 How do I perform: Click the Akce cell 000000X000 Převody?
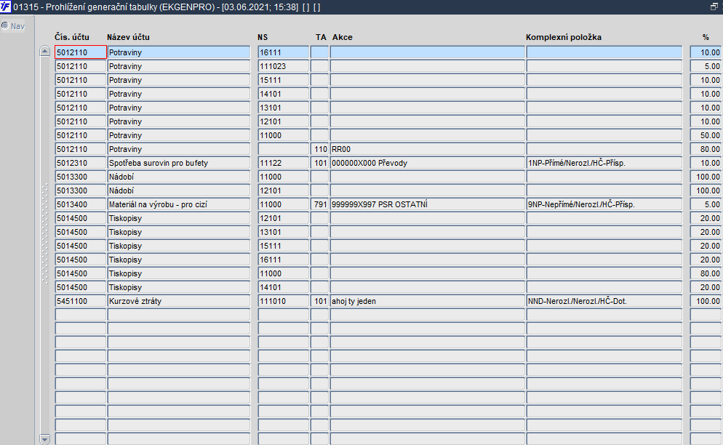428,163
